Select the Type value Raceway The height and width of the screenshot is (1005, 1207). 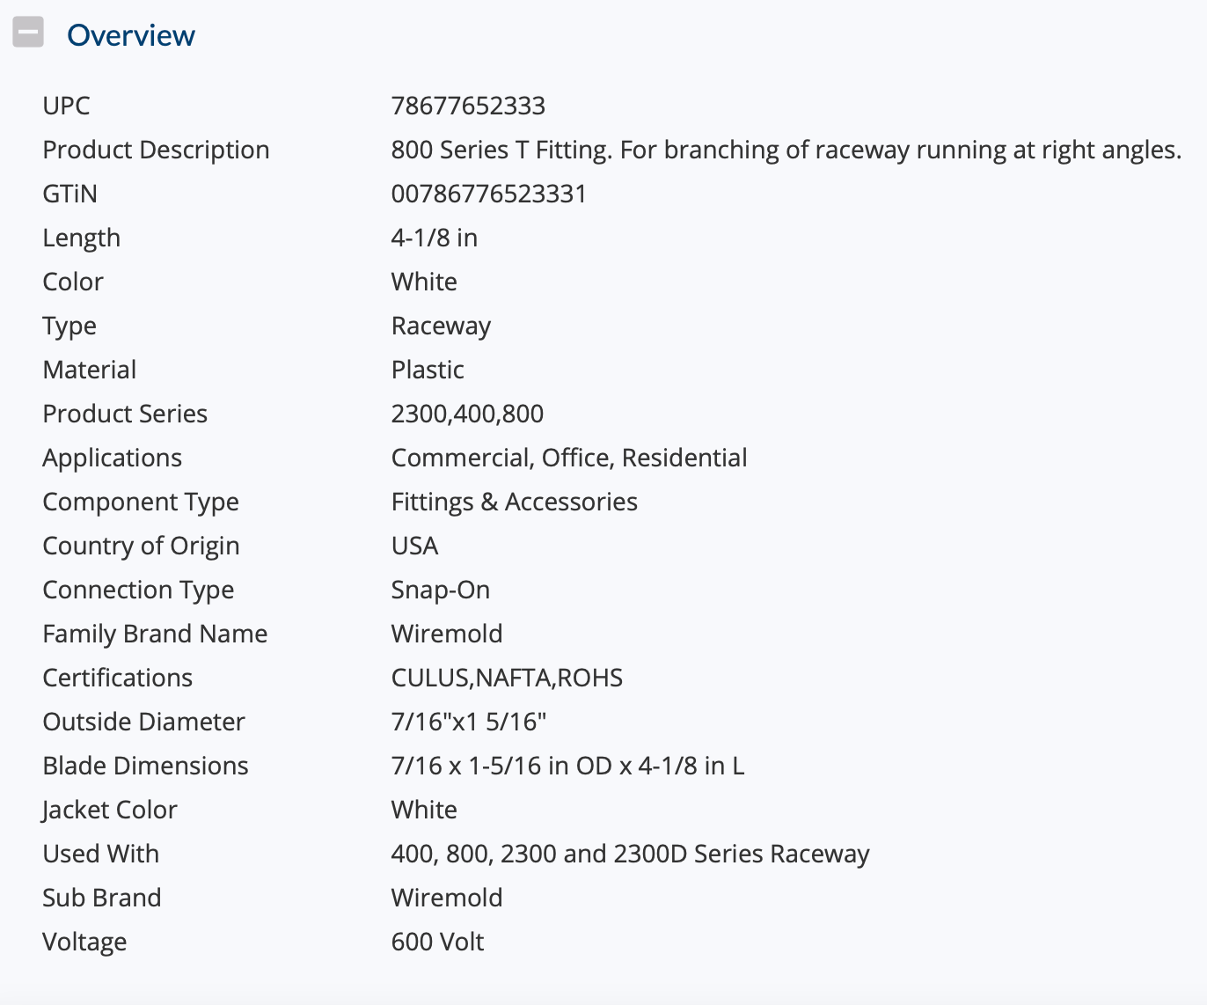(441, 326)
